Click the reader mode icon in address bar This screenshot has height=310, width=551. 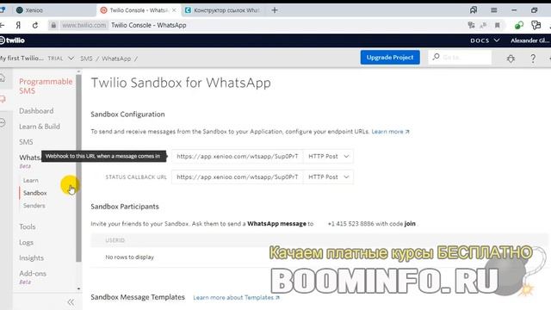click(484, 25)
